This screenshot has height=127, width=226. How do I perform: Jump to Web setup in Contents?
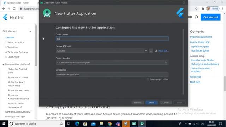click(x=195, y=77)
